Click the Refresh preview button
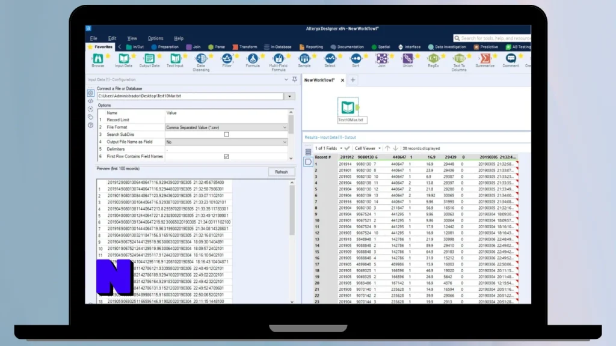This screenshot has width=616, height=346. pos(282,172)
